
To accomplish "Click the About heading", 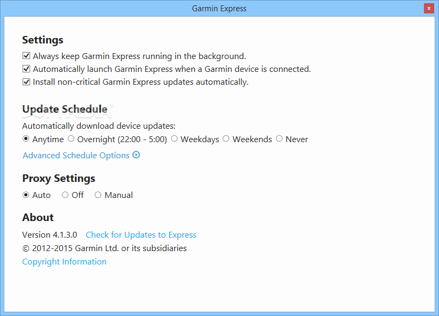I will click(38, 217).
